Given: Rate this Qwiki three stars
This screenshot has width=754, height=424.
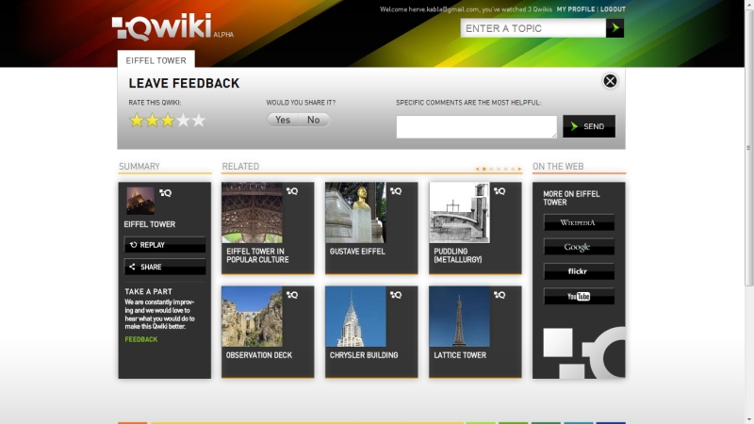Looking at the screenshot, I should click(x=168, y=121).
